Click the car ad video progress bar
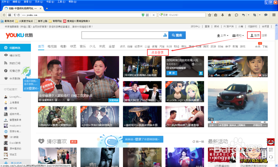This screenshot has width=278, height=167. (x=239, y=122)
